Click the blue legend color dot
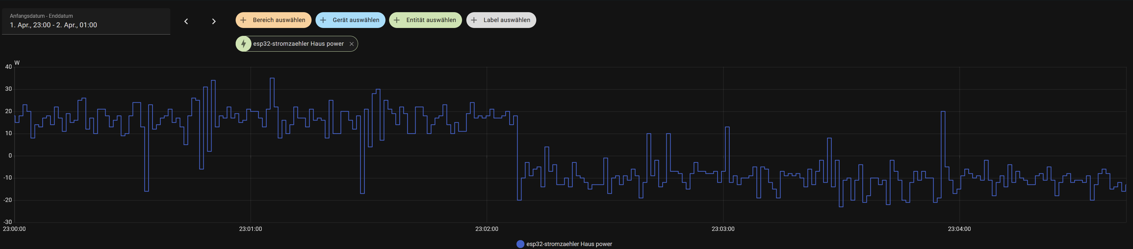 tap(520, 244)
